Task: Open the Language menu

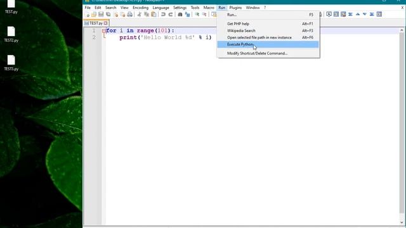Action: click(160, 8)
